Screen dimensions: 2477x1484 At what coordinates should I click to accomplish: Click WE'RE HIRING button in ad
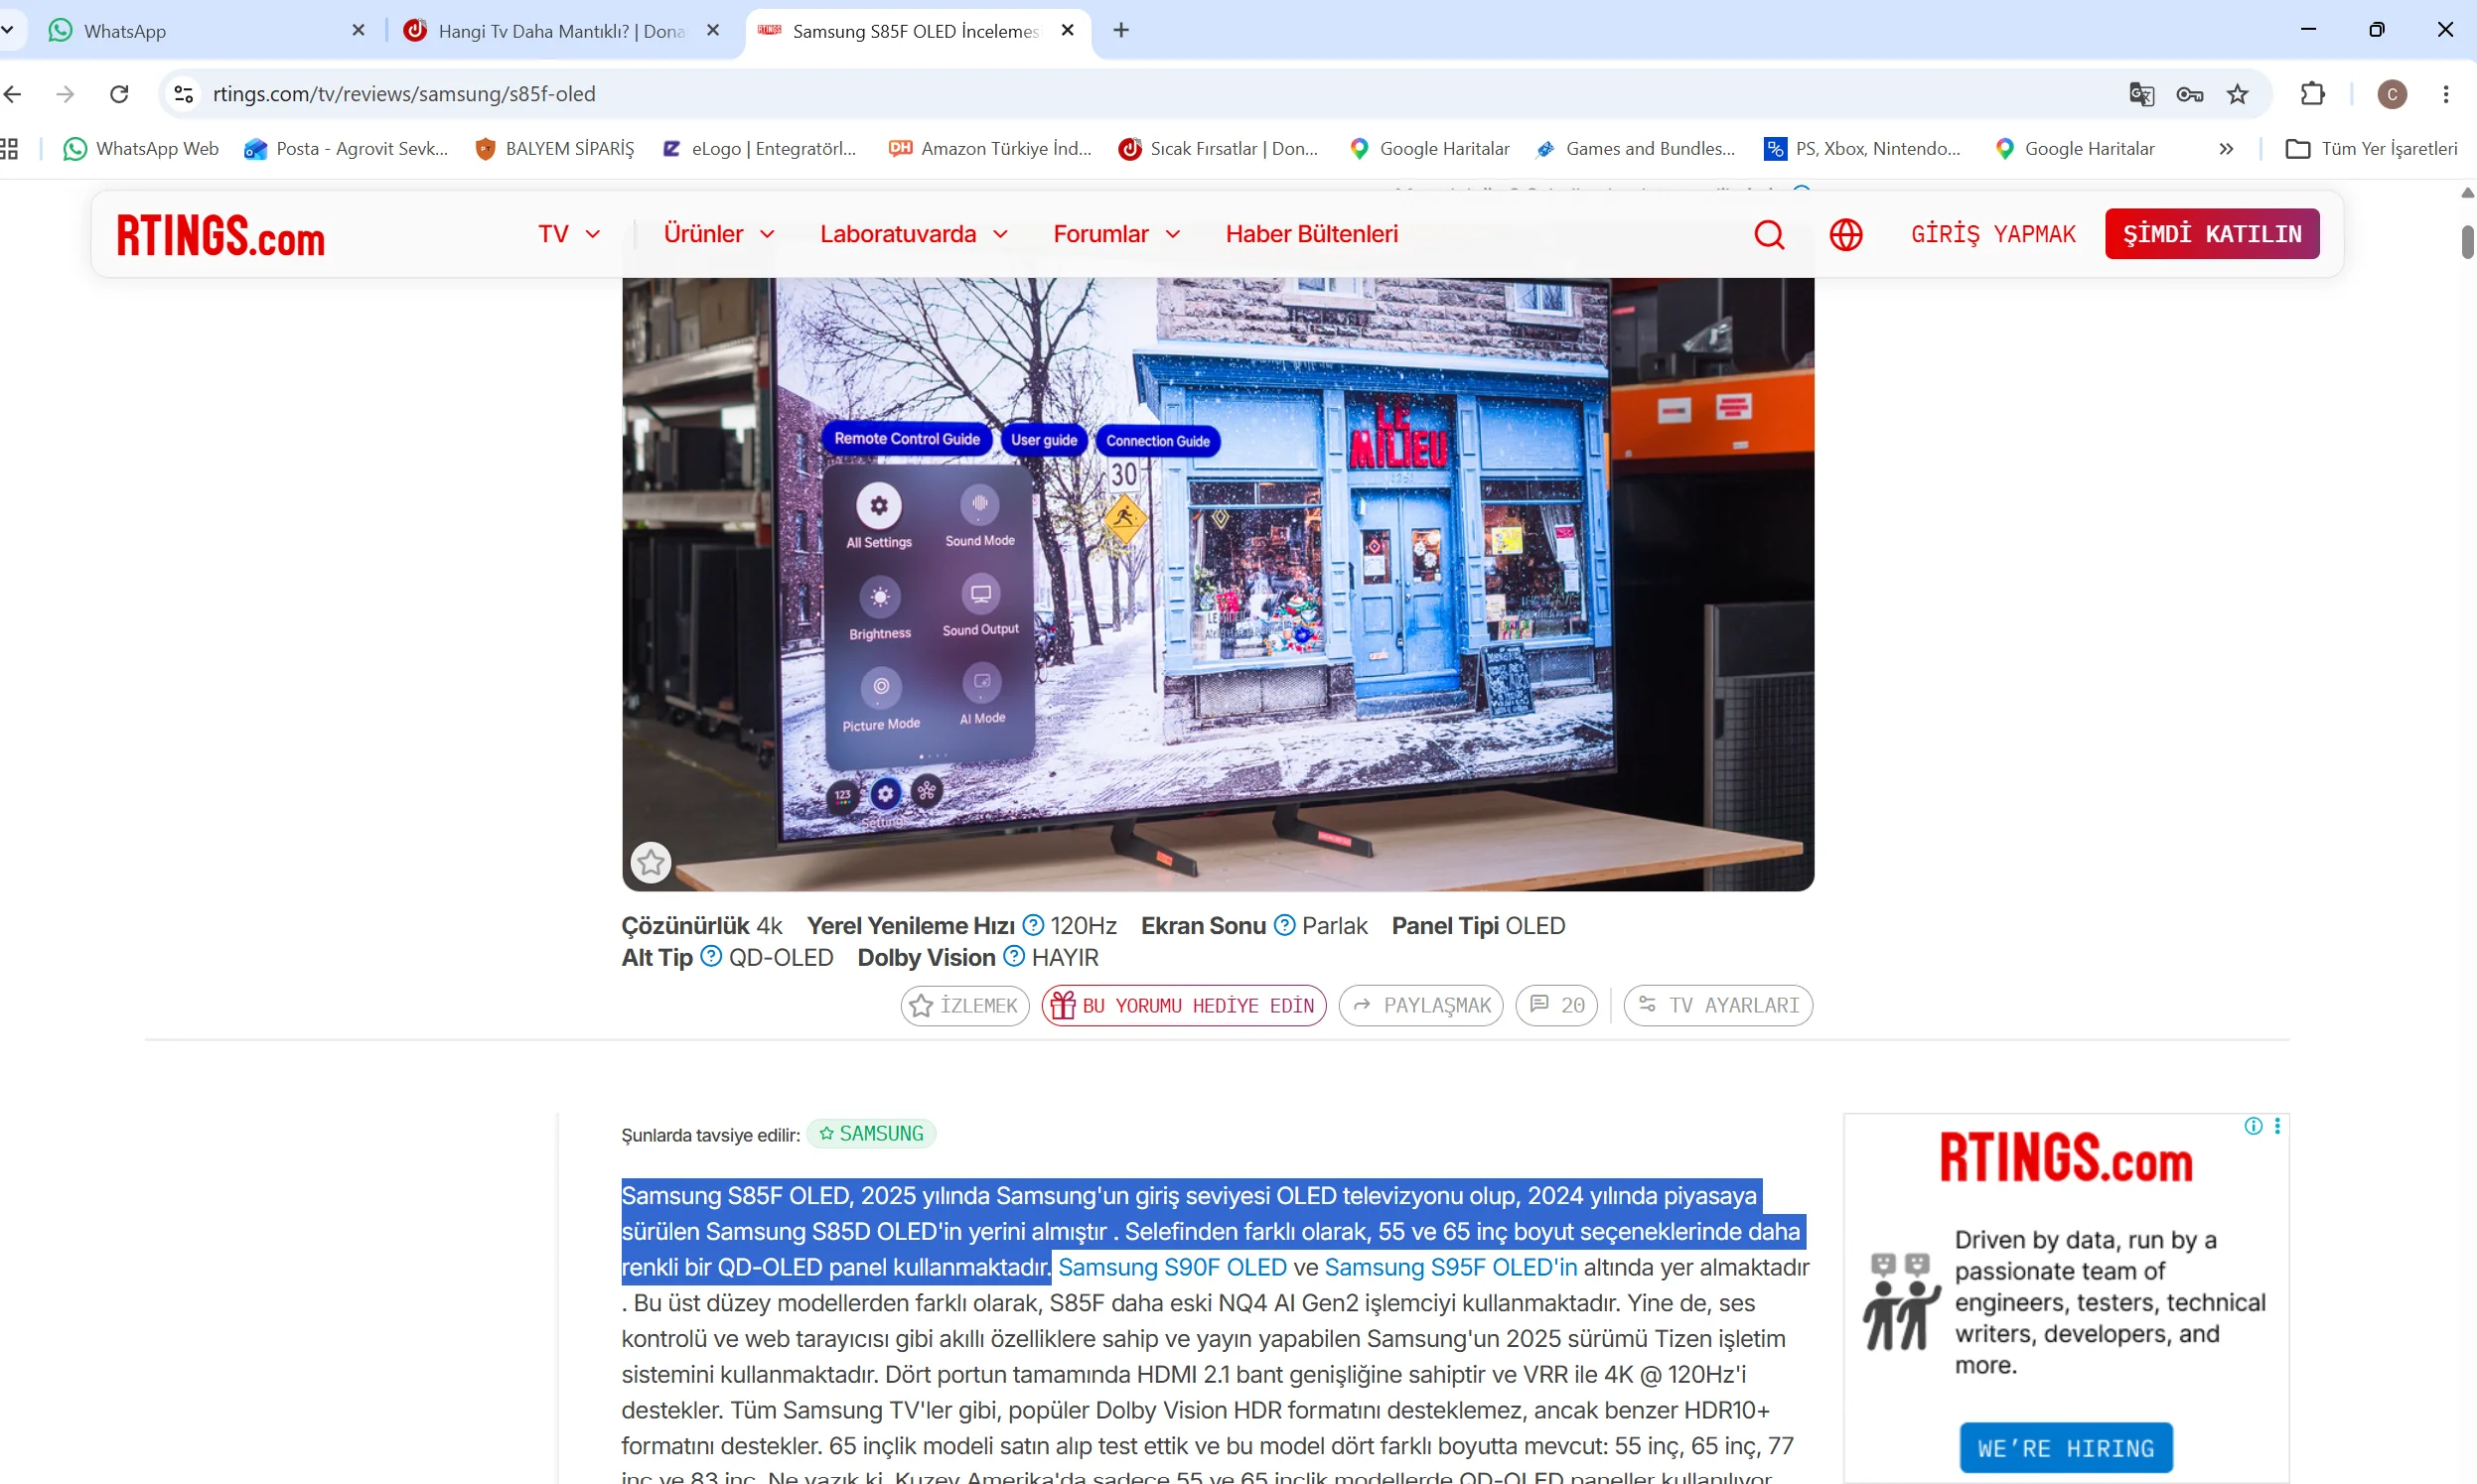point(2066,1448)
